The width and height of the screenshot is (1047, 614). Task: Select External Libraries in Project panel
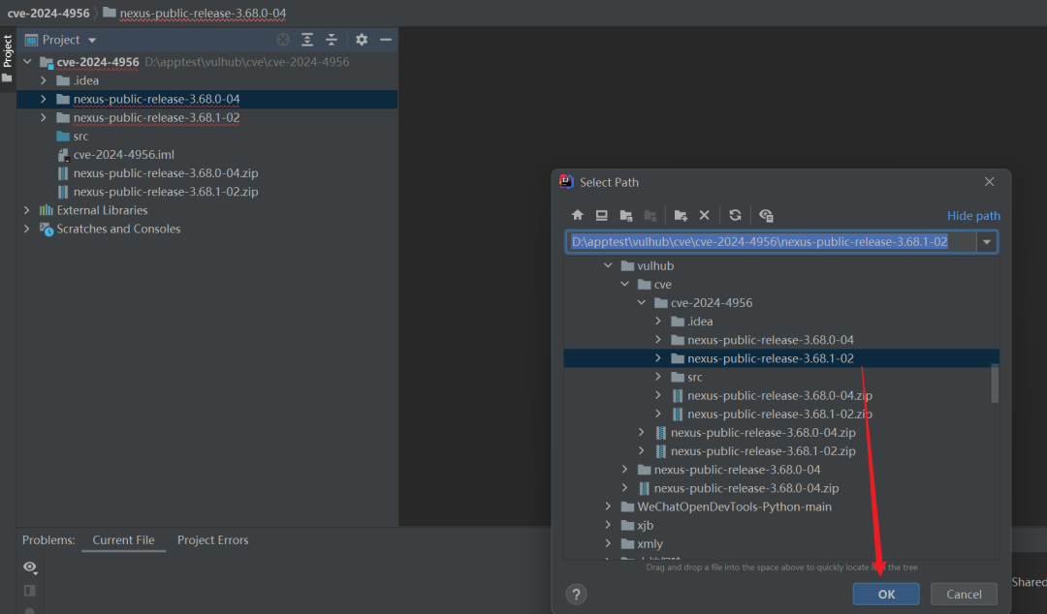click(102, 209)
